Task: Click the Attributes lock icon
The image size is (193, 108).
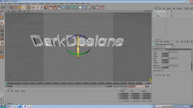Action: 188,42
